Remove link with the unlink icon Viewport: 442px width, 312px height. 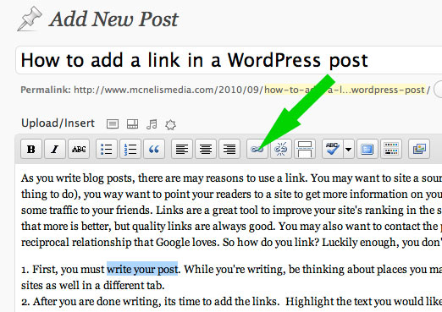coord(281,149)
